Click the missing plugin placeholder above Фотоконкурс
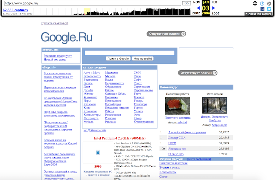This screenshot has width=275, height=180. (x=198, y=73)
